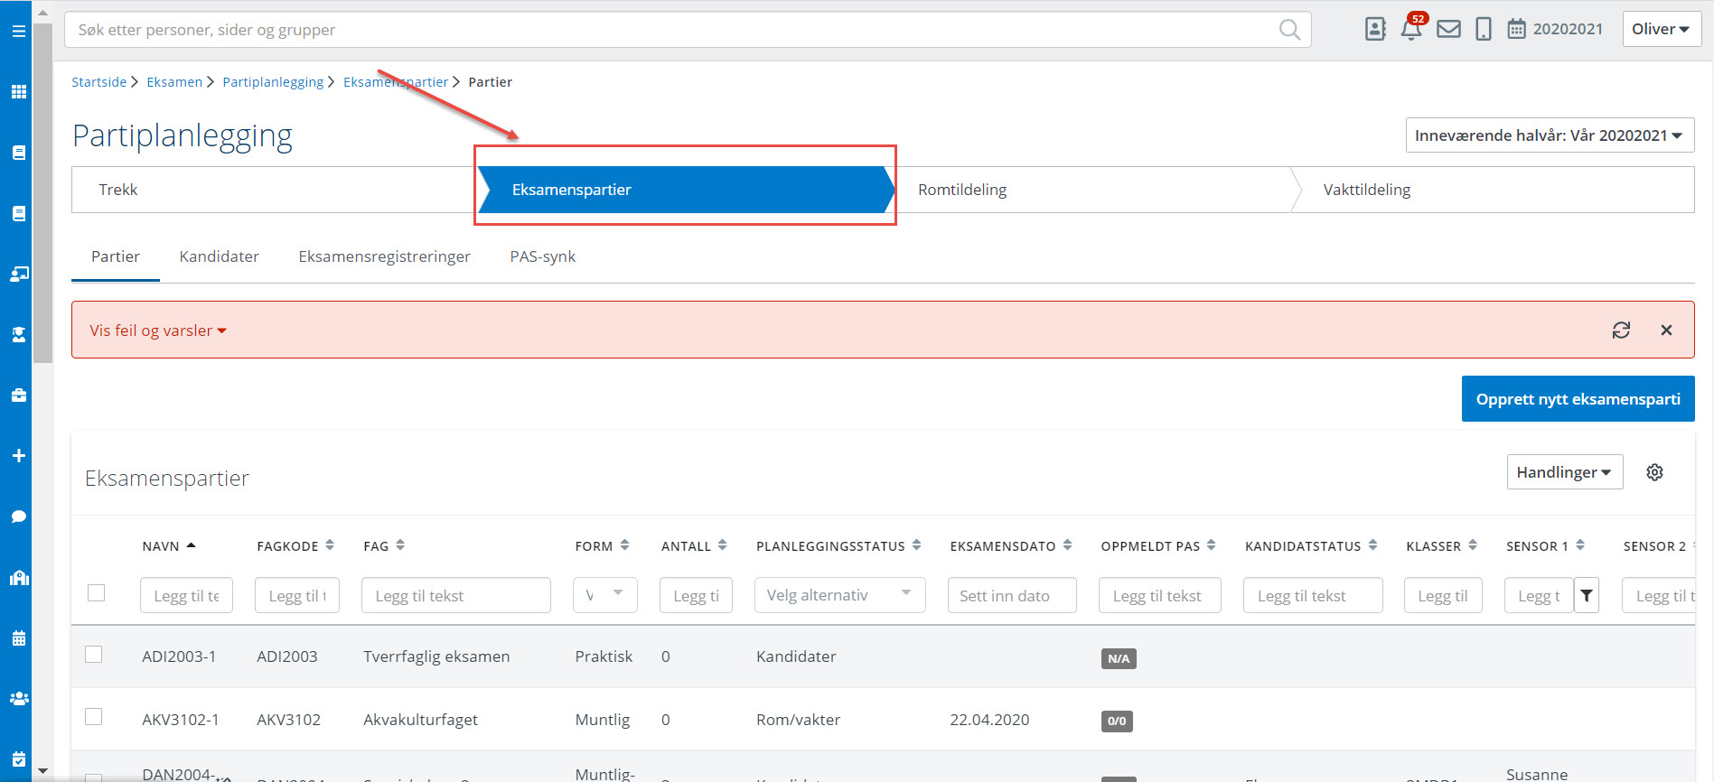Go to Partiplanlegging breadcrumb link

point(273,82)
